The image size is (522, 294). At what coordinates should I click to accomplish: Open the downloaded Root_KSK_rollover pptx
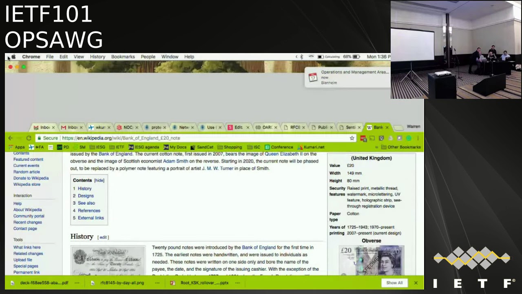pos(200,283)
